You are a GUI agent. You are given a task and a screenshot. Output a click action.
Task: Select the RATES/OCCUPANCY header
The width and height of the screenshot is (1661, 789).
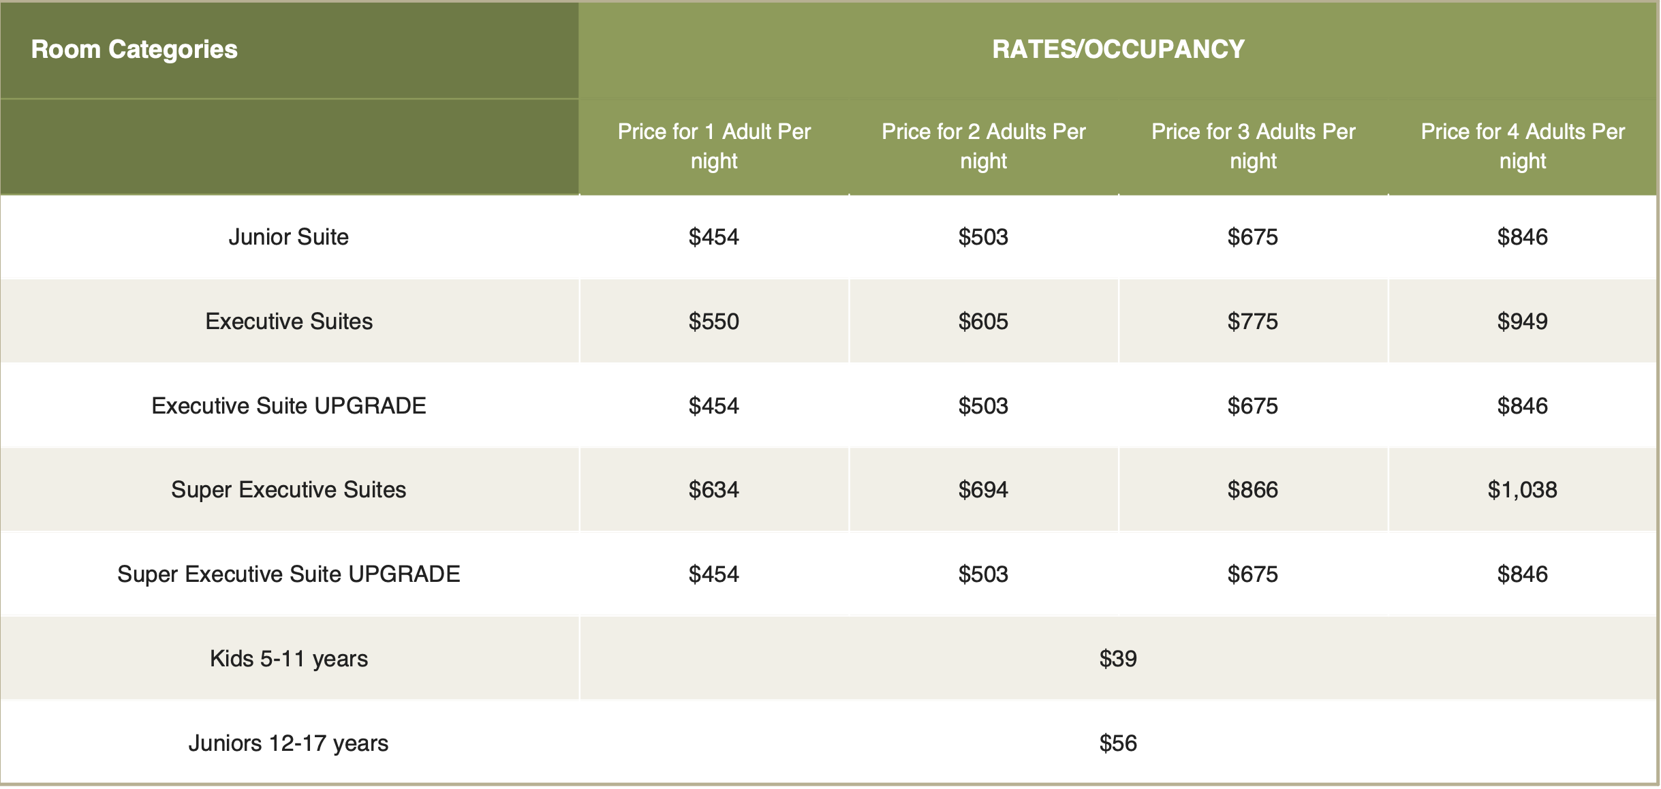(x=1118, y=49)
